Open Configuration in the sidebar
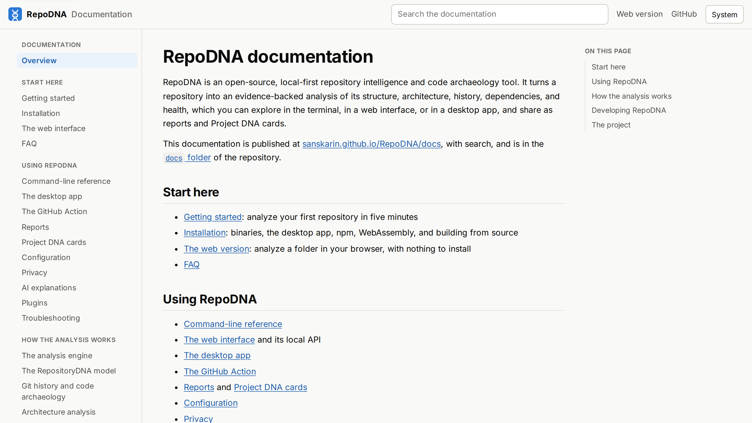This screenshot has height=423, width=752. (x=46, y=257)
